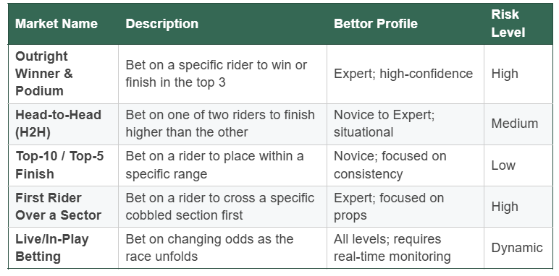Click the 'requires real-time monitoring' profile cell
Image resolution: width=559 pixels, height=276 pixels.
pos(405,248)
